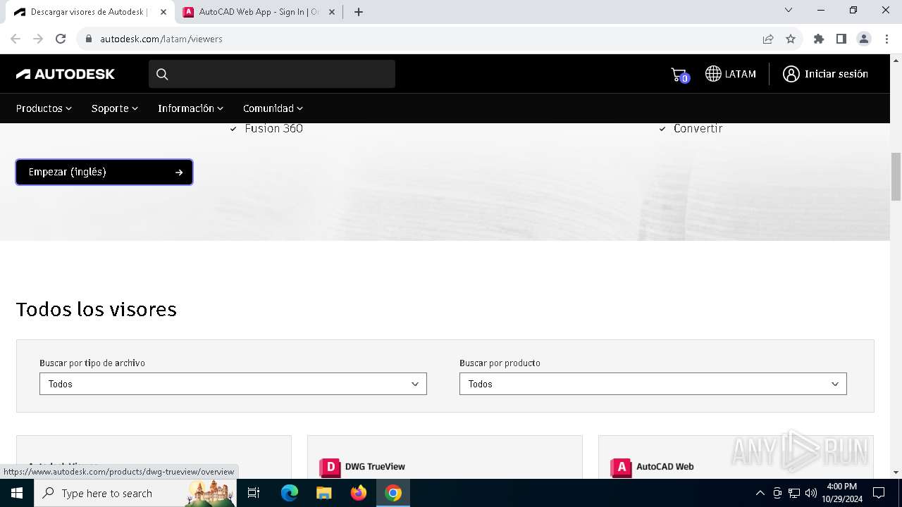Click the Autodesk logo
This screenshot has height=507, width=902.
pos(66,74)
